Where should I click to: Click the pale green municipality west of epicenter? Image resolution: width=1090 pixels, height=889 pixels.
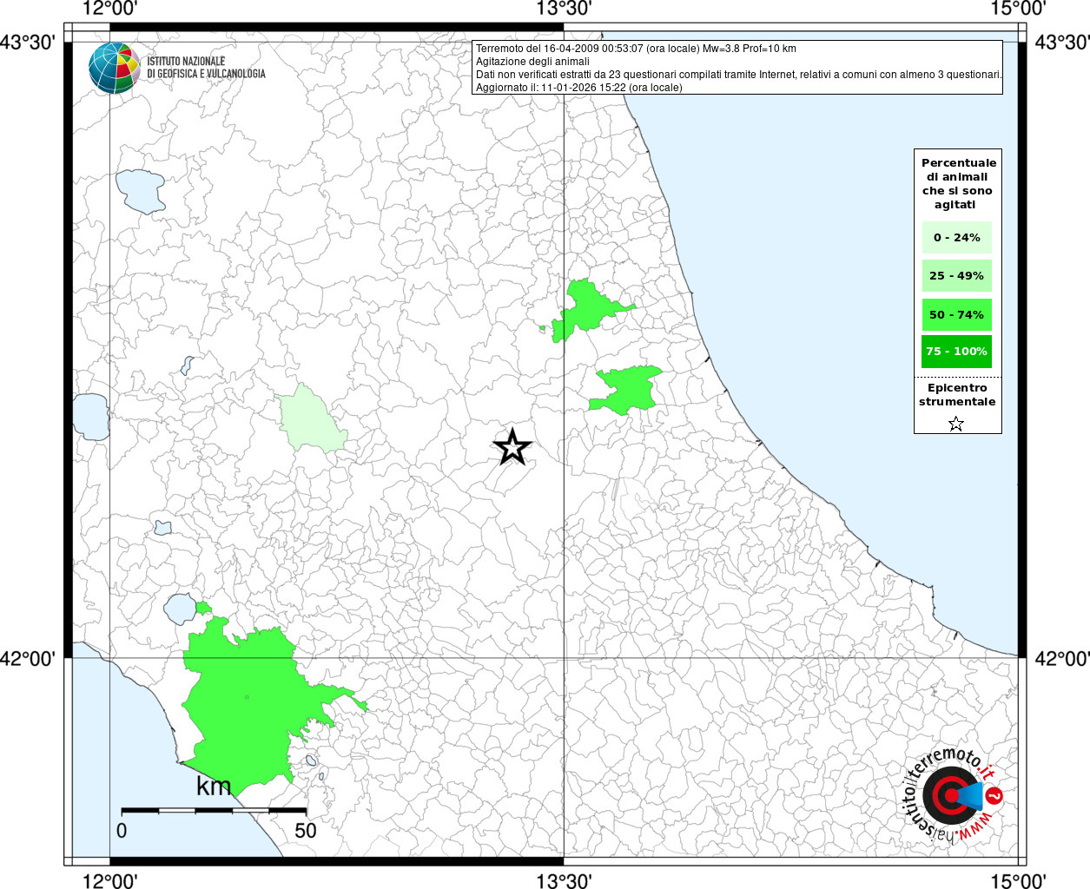[310, 421]
